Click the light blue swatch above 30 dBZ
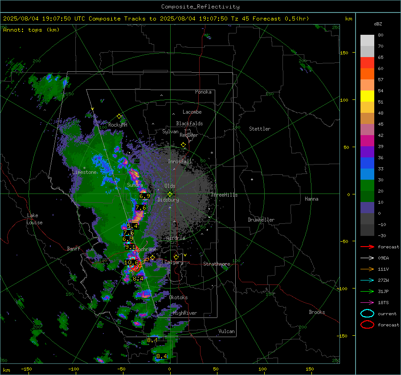 (367, 174)
